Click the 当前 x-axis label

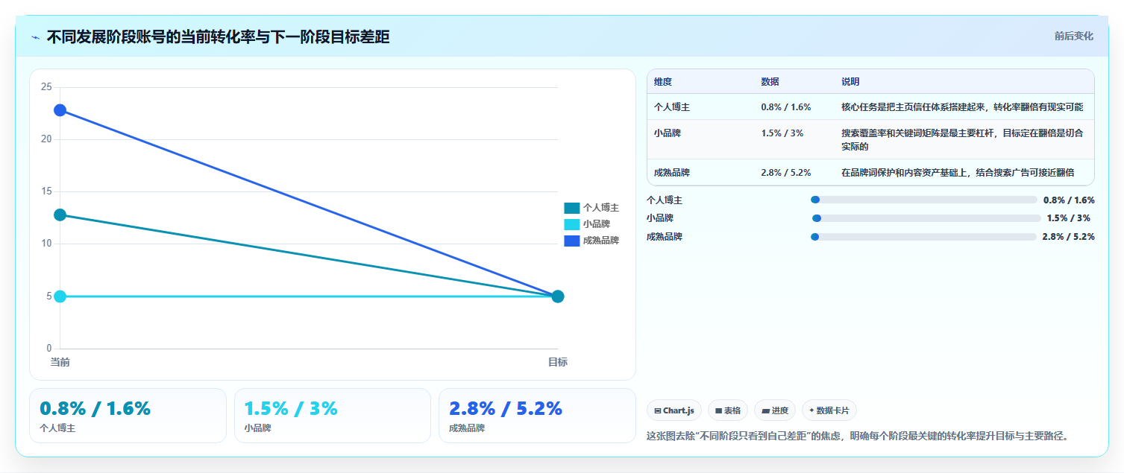tap(60, 362)
